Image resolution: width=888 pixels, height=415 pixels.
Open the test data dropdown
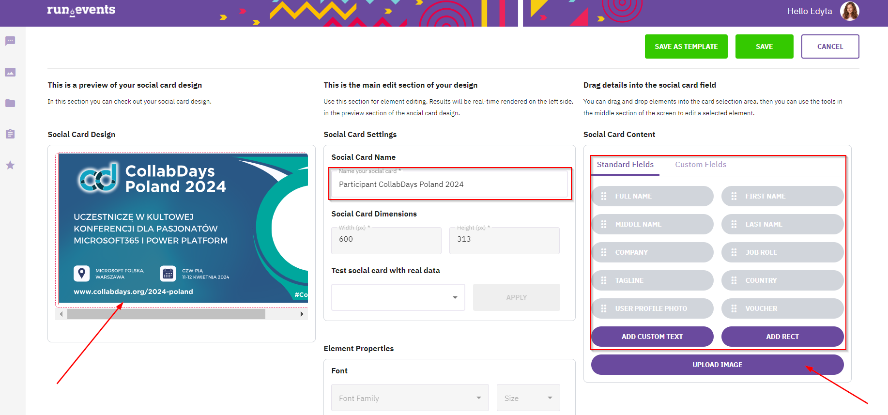tap(398, 297)
